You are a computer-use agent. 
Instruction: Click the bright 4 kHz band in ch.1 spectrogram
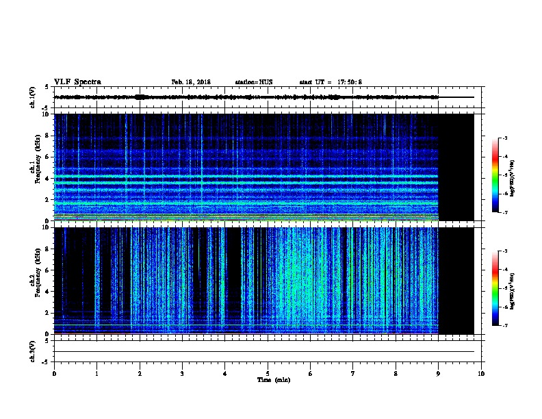pyautogui.click(x=246, y=177)
